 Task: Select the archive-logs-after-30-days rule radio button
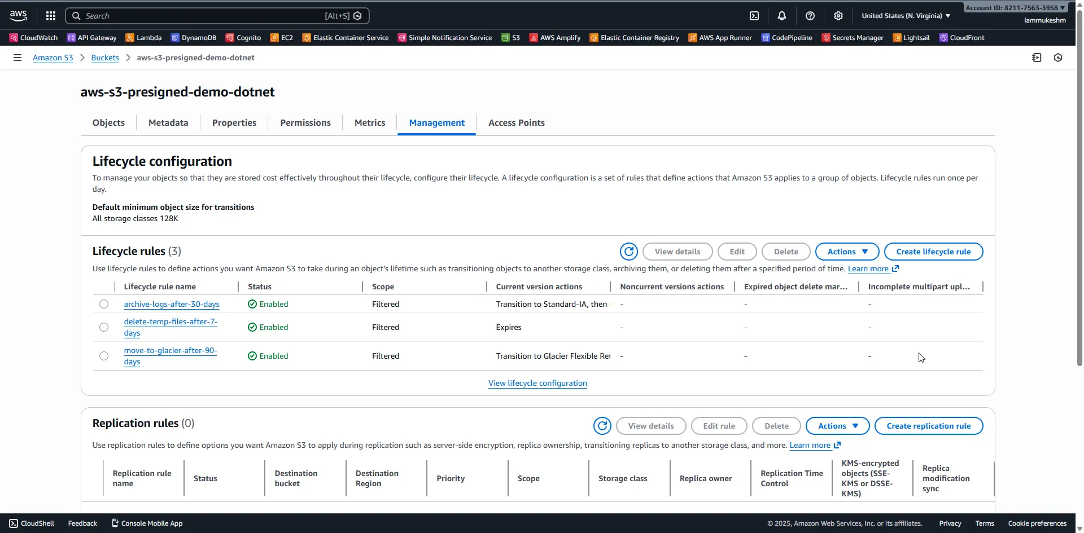pos(103,303)
